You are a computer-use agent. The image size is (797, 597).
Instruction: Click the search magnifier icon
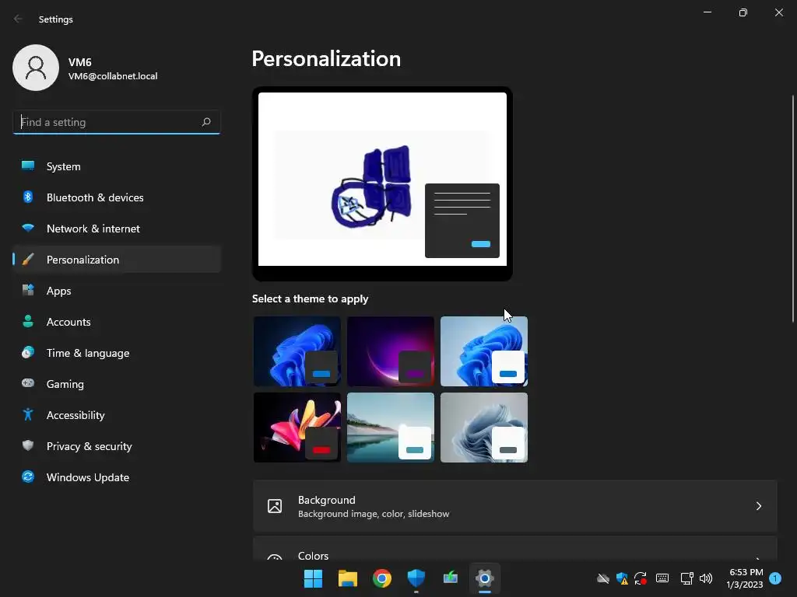[x=205, y=122]
